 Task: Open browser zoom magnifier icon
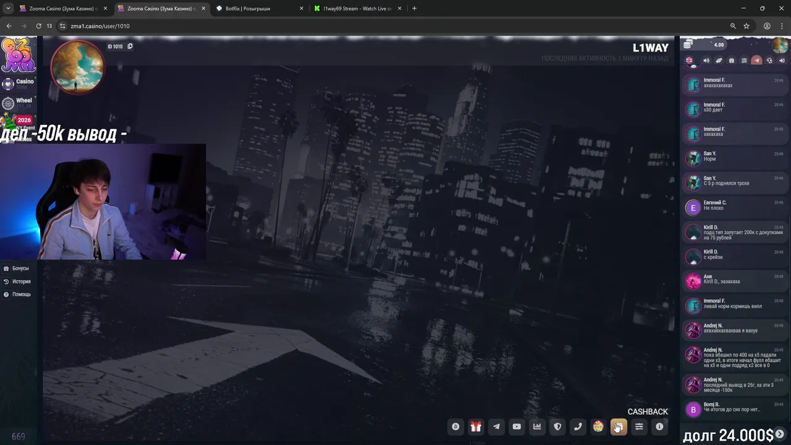[733, 26]
